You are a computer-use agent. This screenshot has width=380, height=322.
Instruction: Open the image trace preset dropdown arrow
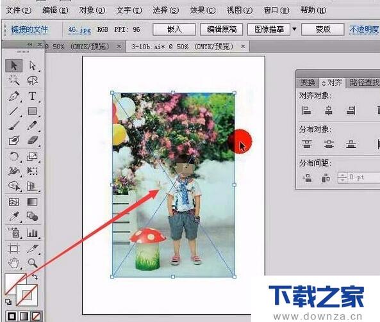[294, 29]
